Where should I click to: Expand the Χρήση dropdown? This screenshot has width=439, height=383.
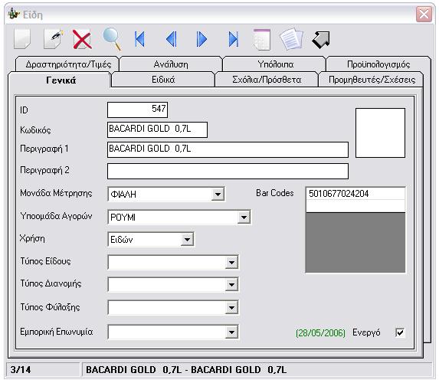(187, 240)
